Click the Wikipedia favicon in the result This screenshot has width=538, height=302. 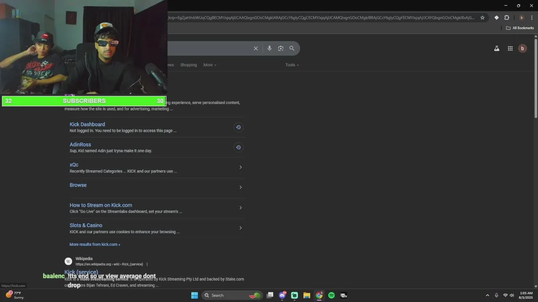pyautogui.click(x=68, y=261)
